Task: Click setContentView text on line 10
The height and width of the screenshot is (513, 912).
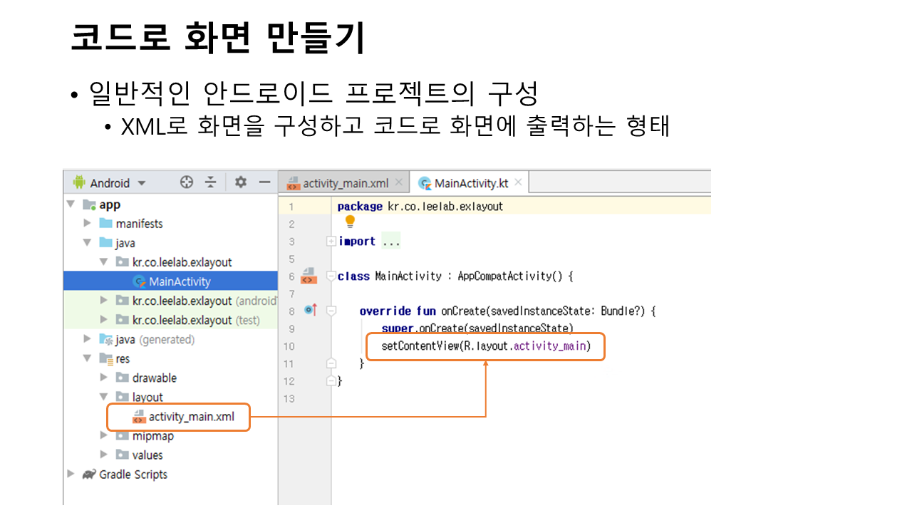Action: [x=411, y=347]
